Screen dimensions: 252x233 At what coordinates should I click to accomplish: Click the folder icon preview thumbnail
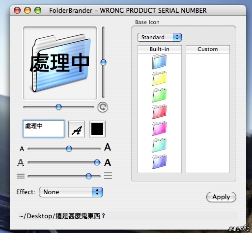60,63
